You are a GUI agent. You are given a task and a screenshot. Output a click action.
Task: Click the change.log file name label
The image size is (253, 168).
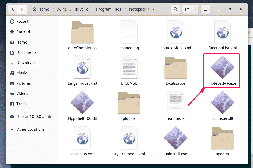pos(129,48)
